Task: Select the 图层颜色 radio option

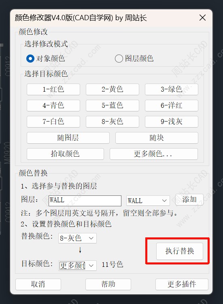Action: point(134,59)
